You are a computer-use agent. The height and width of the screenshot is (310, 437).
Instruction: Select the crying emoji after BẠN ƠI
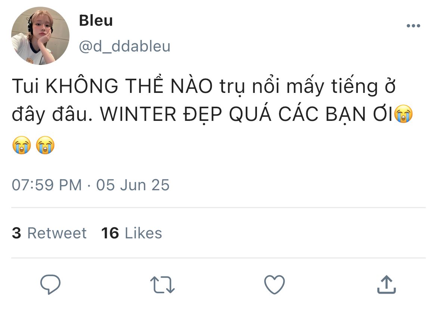point(403,114)
